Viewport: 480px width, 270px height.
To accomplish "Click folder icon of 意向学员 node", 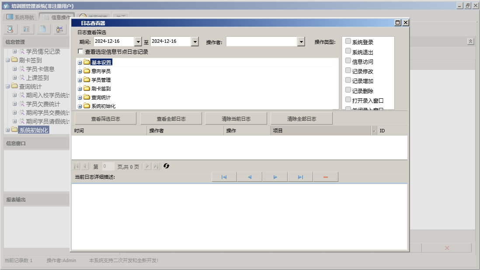I will pos(87,71).
